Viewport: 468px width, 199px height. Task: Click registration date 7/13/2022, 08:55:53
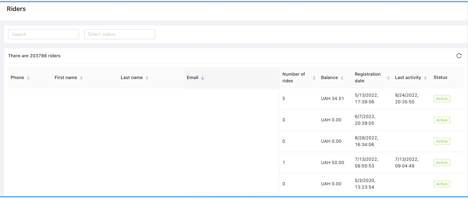(366, 163)
